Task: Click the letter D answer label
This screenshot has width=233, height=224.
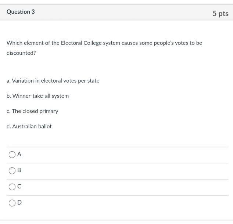Action: pos(19,202)
